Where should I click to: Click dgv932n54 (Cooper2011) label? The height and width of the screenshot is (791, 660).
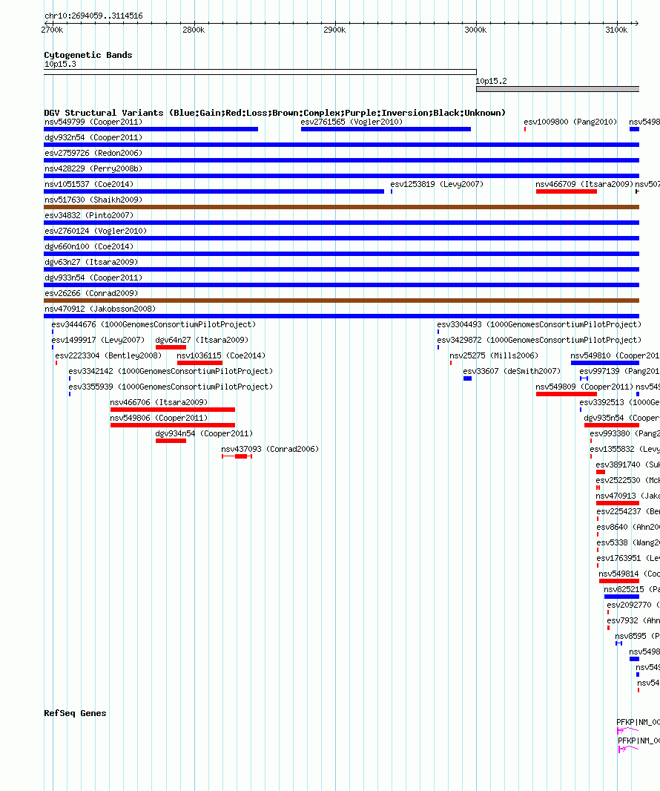[x=93, y=137]
